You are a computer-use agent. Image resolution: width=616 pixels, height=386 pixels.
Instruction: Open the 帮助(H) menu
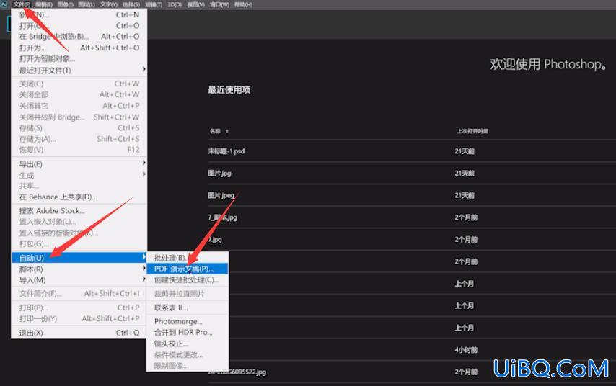[x=243, y=5]
